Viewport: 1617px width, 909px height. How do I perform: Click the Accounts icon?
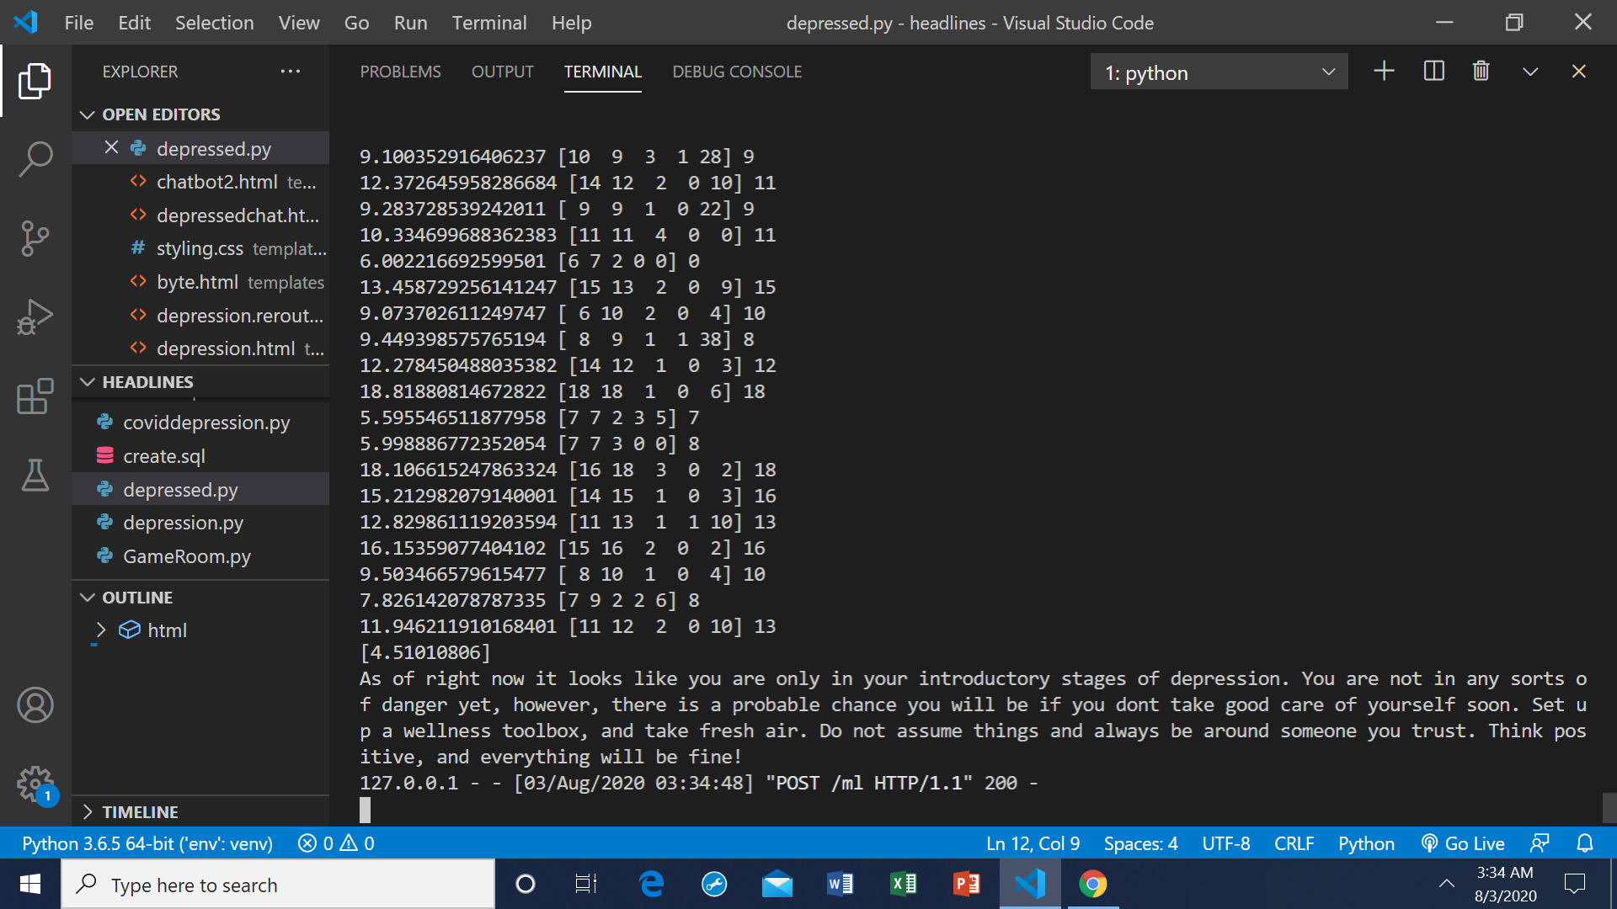click(35, 705)
